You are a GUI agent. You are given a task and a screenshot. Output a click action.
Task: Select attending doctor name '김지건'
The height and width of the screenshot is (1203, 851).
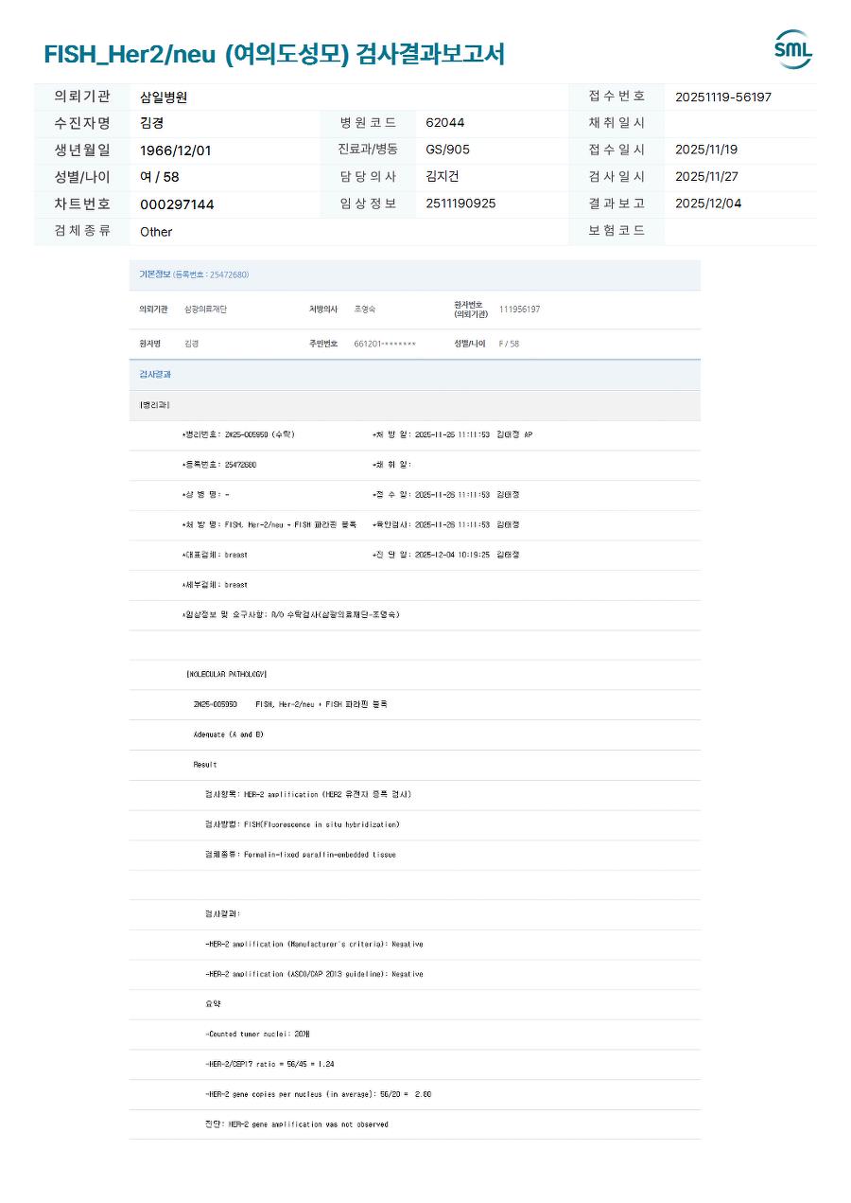click(x=443, y=176)
